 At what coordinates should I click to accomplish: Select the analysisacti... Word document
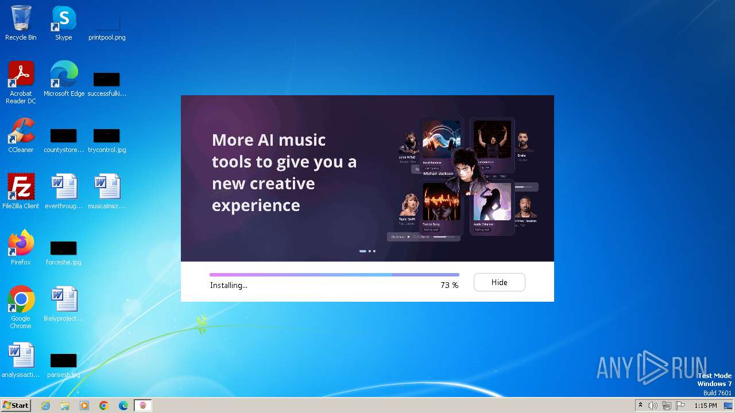[x=21, y=360]
